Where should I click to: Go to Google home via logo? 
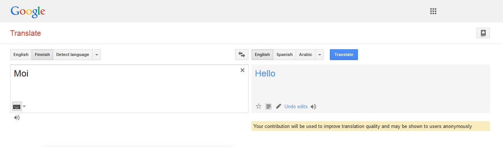(x=28, y=12)
